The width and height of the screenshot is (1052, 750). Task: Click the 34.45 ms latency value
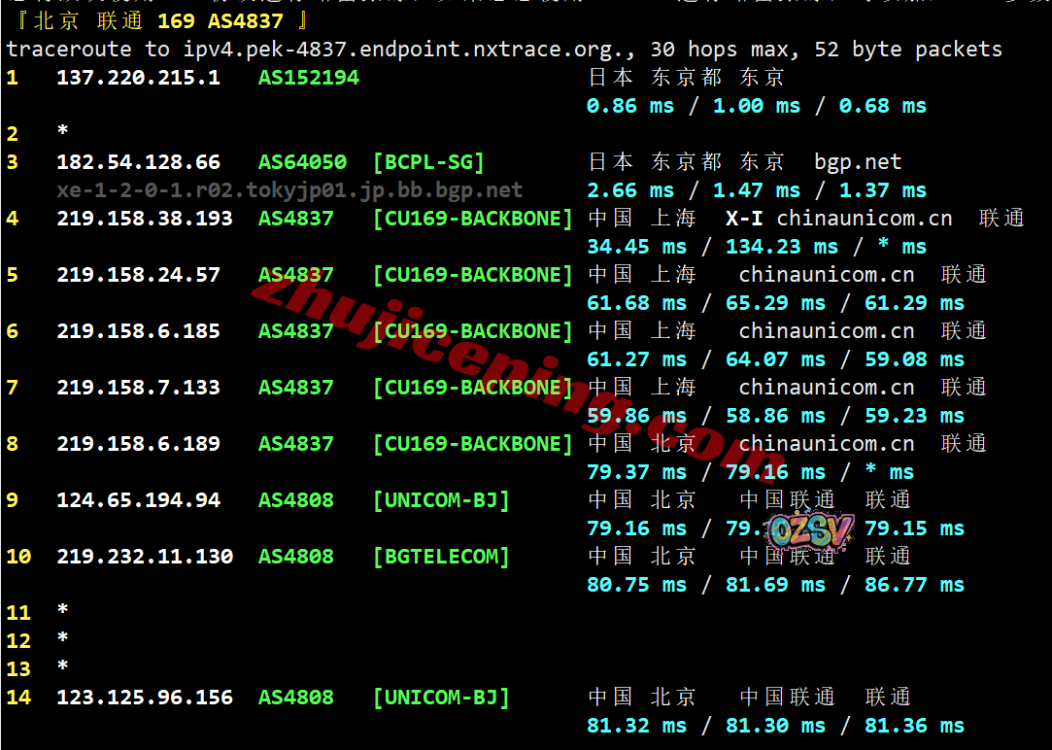(636, 247)
